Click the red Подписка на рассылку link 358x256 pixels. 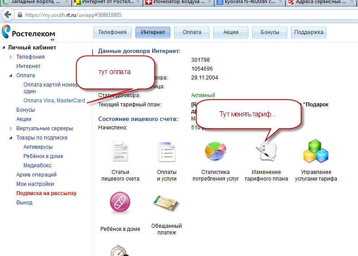pyautogui.click(x=46, y=193)
